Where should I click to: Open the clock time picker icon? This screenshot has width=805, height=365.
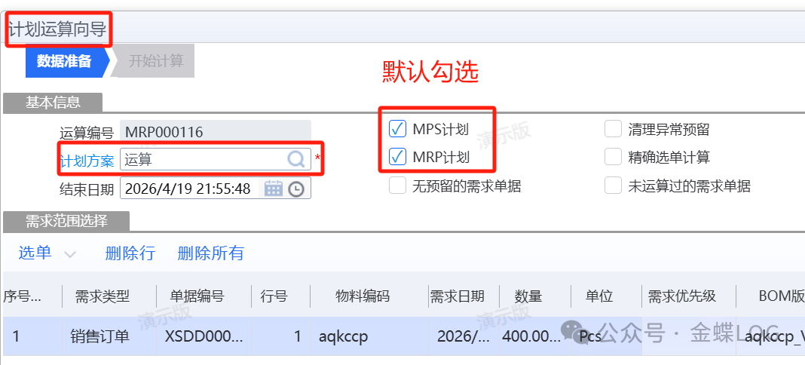(x=296, y=189)
